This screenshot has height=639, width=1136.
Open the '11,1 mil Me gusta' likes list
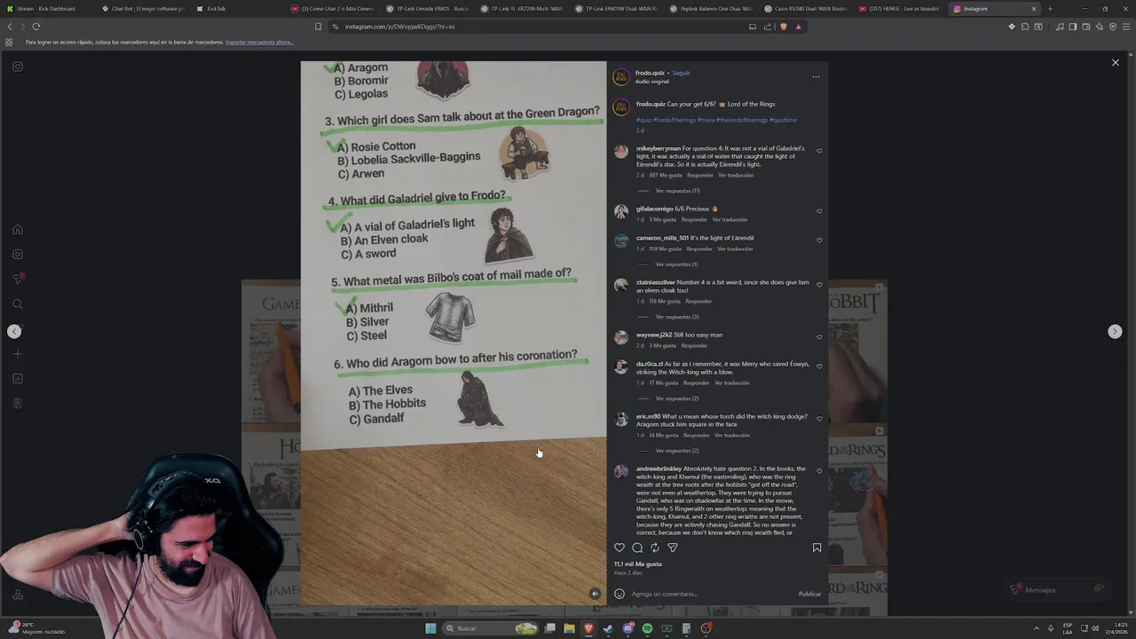point(638,564)
